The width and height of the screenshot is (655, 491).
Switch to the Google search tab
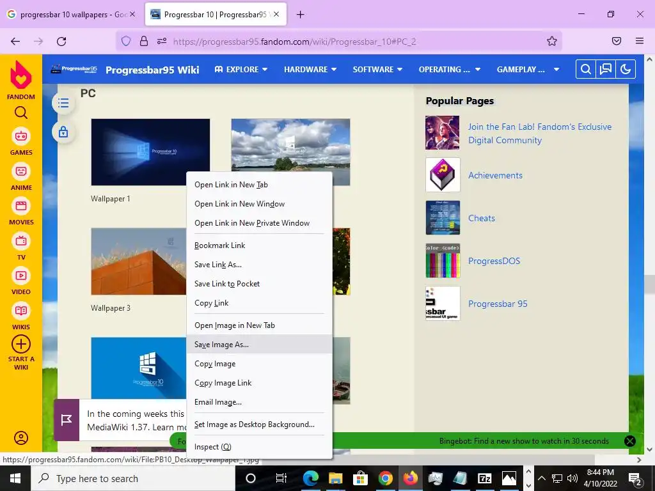pos(71,15)
